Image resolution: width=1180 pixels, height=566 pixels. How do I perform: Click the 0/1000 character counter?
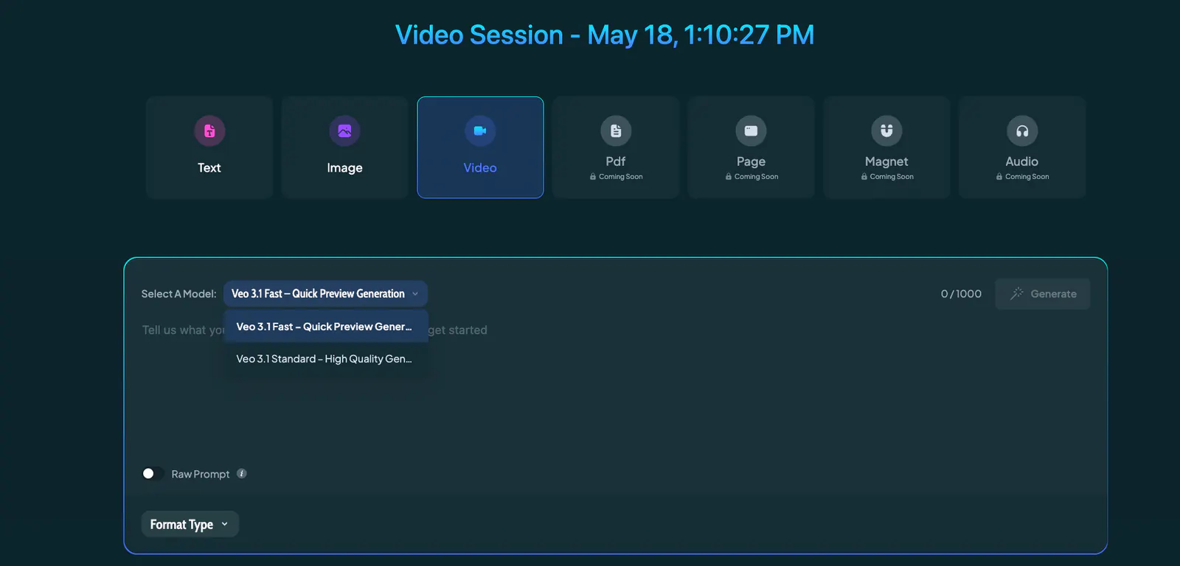961,293
